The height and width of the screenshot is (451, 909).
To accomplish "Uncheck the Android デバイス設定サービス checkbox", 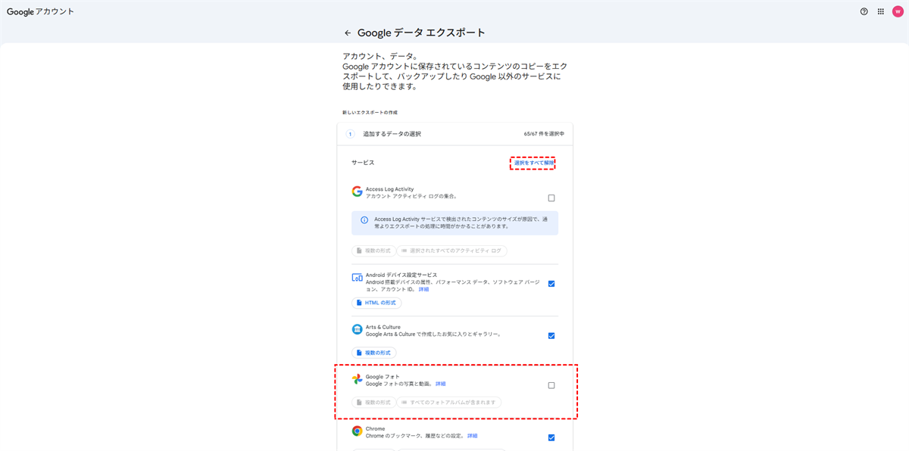I will click(551, 284).
